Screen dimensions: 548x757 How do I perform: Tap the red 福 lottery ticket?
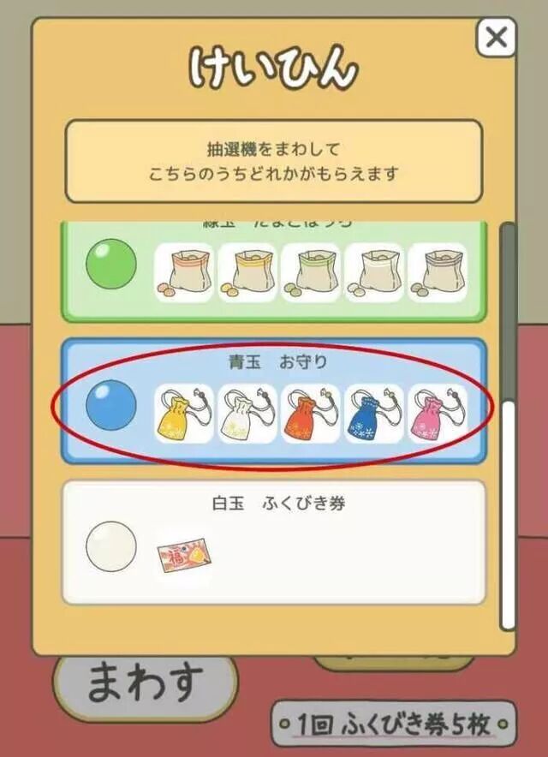184,555
